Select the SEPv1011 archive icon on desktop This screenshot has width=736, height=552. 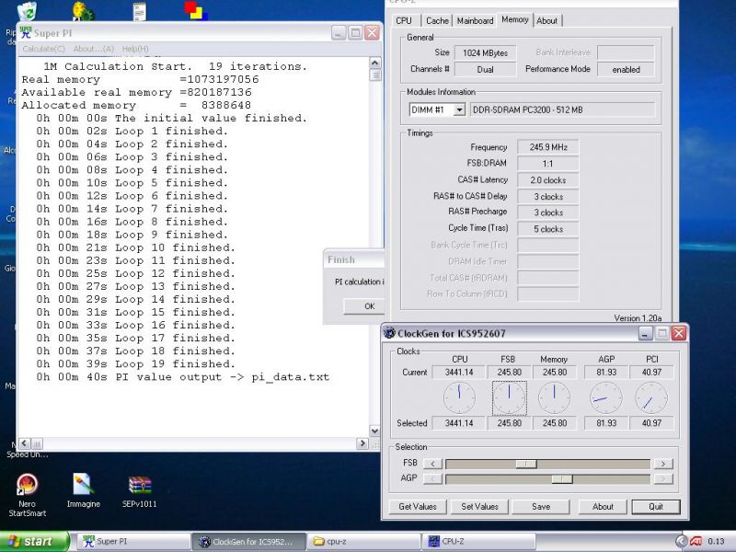(x=140, y=491)
